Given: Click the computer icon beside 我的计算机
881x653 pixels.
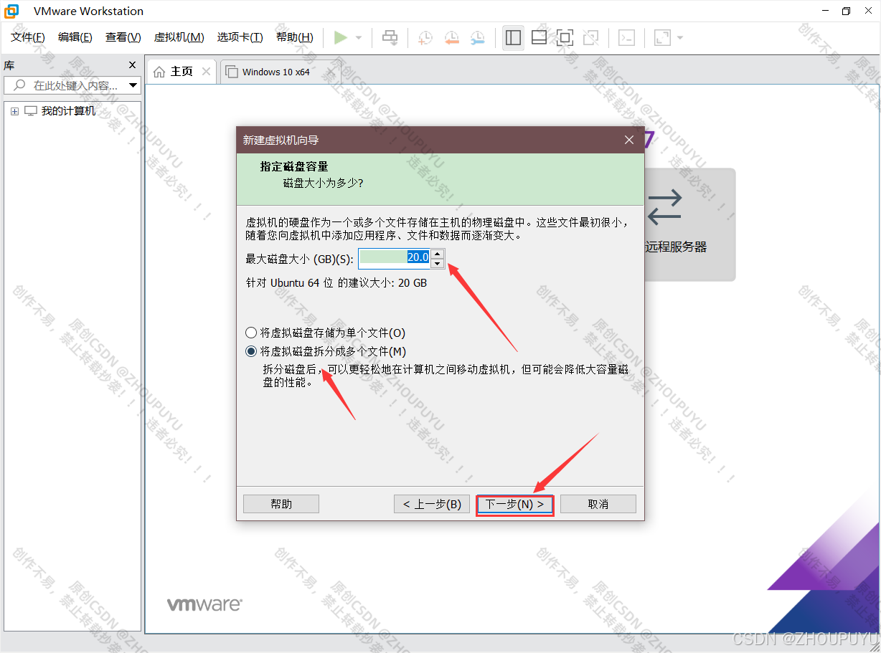Looking at the screenshot, I should pyautogui.click(x=30, y=111).
